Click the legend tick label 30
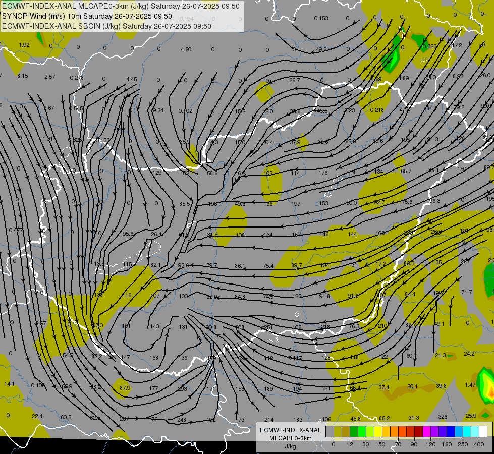Viewport: 494px width, 454px height. pos(366,444)
